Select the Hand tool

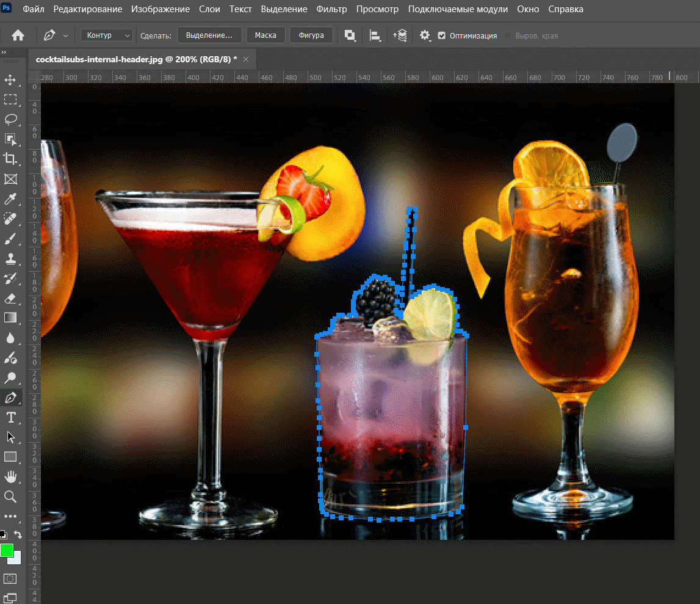[x=10, y=476]
